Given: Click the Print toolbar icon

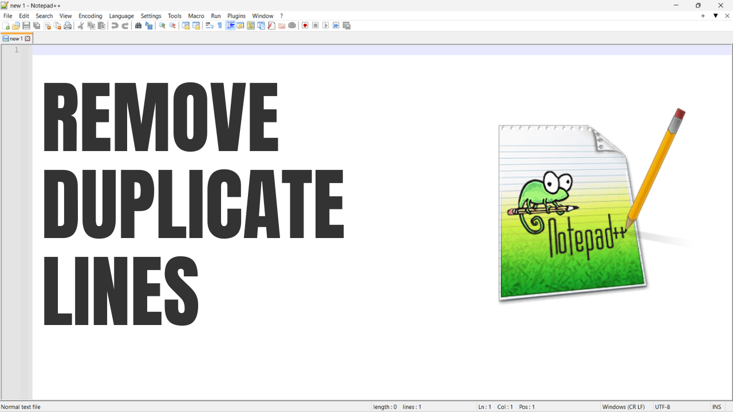Looking at the screenshot, I should point(68,25).
